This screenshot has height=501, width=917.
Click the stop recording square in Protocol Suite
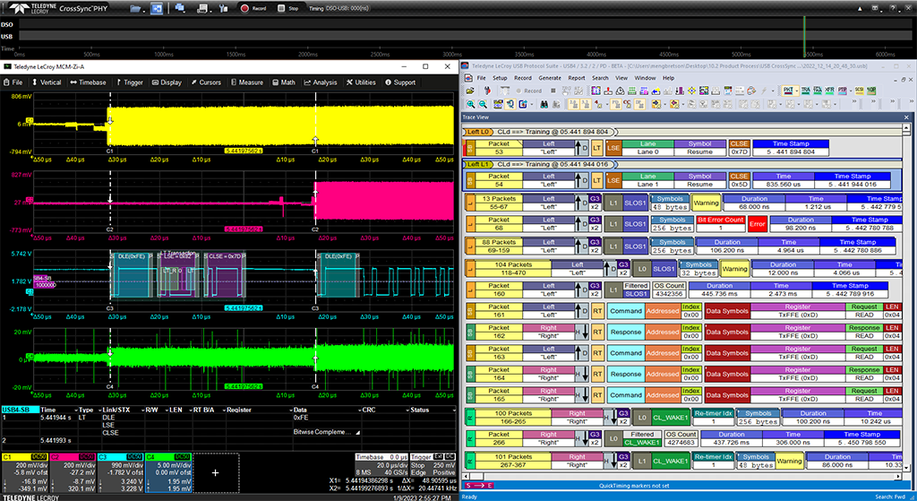coord(553,91)
